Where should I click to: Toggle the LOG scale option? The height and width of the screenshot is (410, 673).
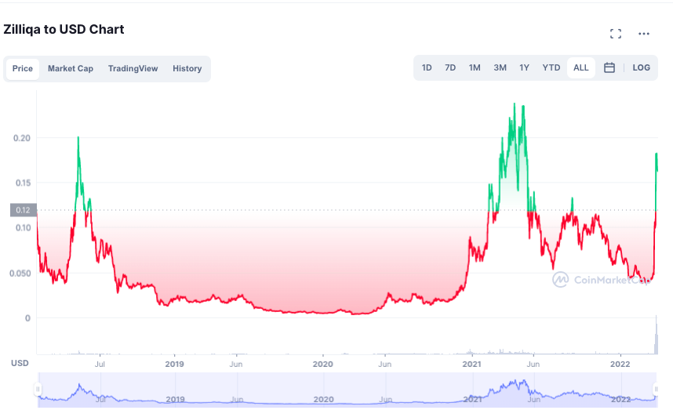tap(642, 67)
